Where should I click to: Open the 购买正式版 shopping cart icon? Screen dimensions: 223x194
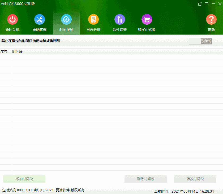(x=147, y=19)
